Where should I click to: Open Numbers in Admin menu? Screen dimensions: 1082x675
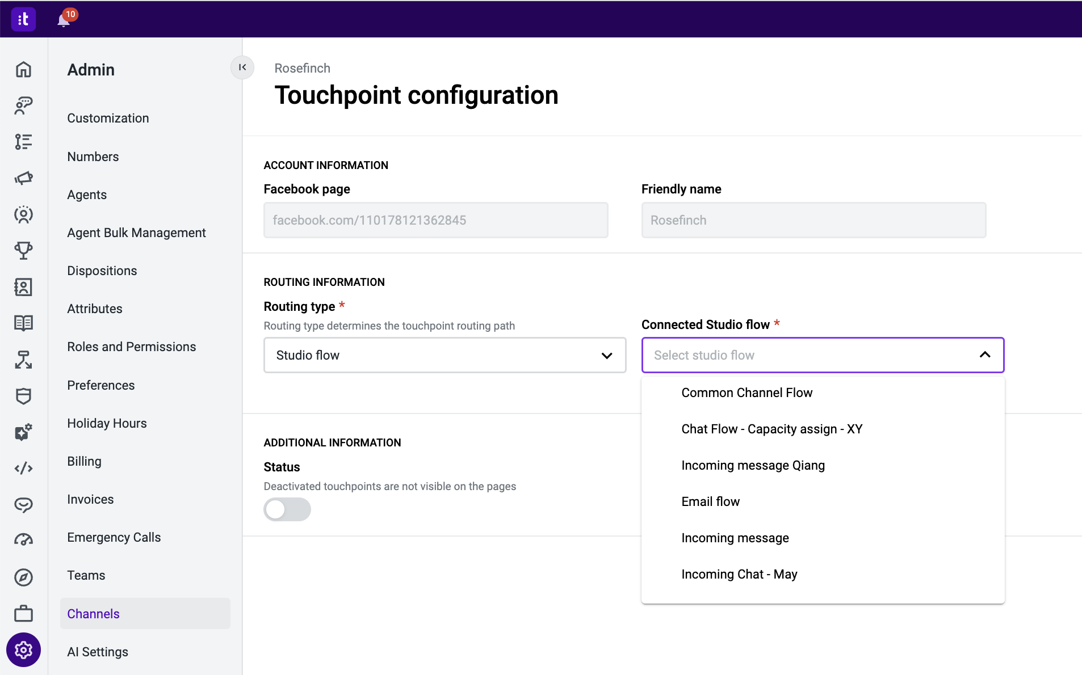[x=93, y=157]
